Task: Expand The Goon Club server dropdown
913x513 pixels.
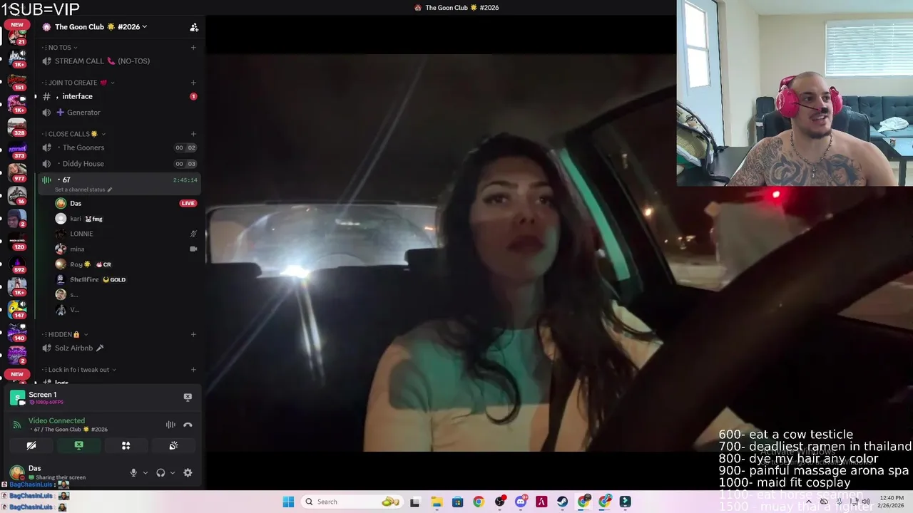Action: 101,27
